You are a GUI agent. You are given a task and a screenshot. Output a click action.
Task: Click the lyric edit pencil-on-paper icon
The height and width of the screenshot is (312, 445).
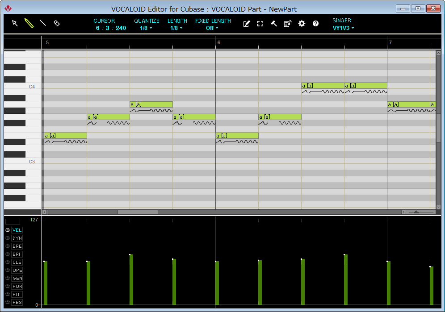click(247, 24)
